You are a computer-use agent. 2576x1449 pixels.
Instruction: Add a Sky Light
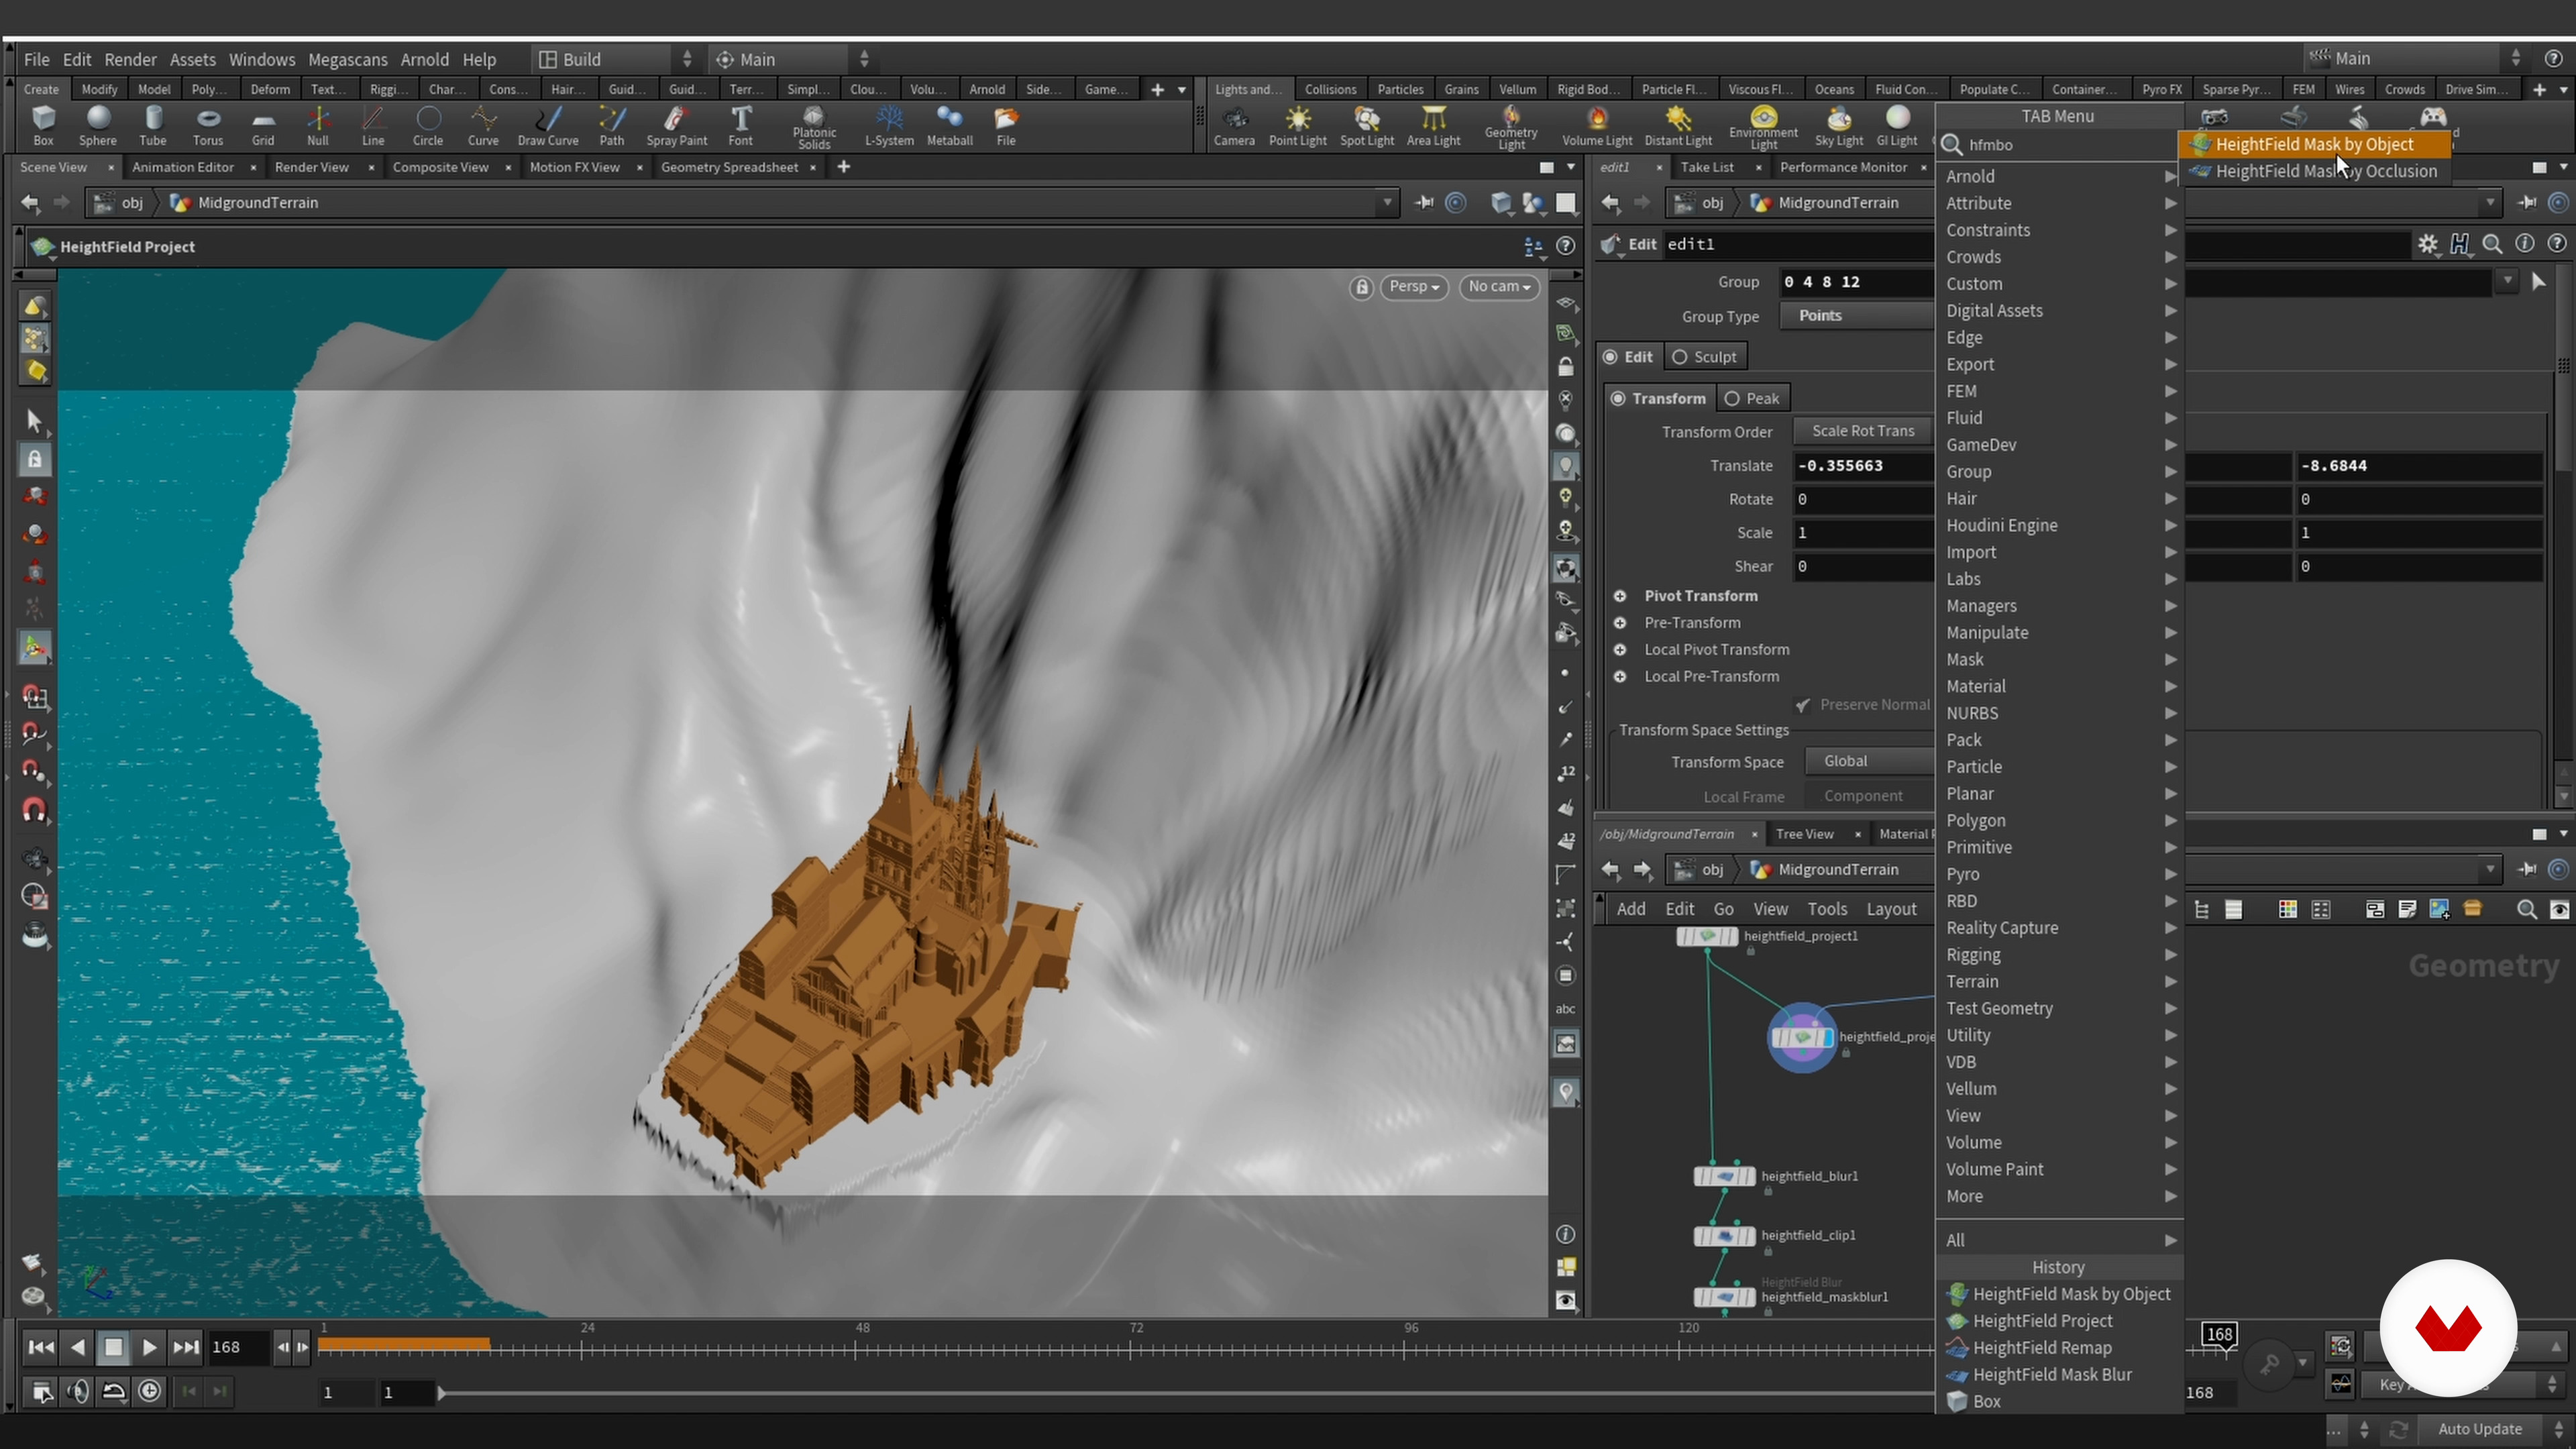click(1838, 126)
